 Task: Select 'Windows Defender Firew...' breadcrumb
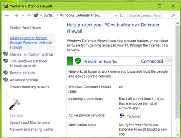click(81, 16)
